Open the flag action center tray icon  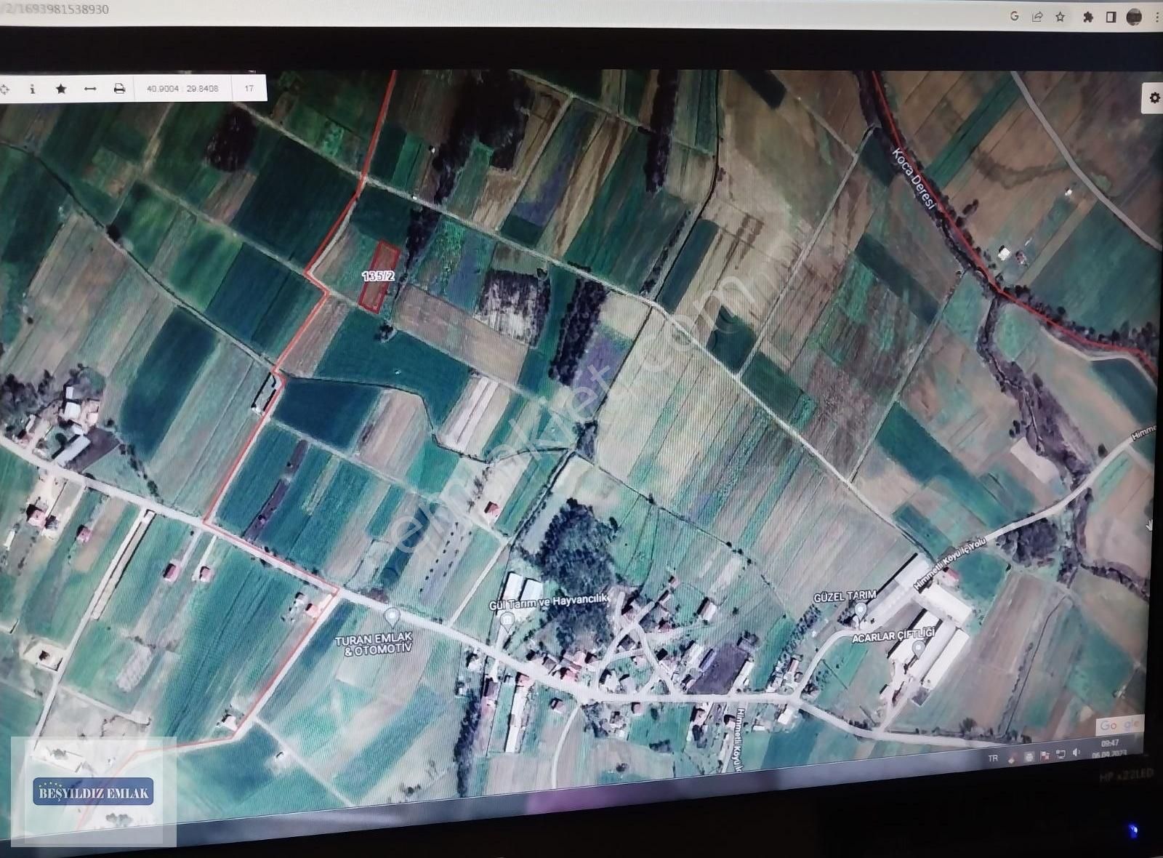tap(1045, 756)
